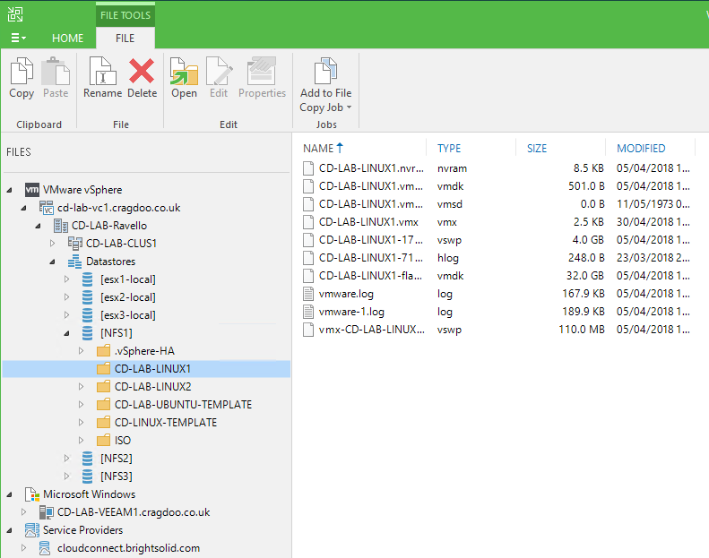Open the main hamburger menu
Screen dimensions: 709x558
(18, 38)
